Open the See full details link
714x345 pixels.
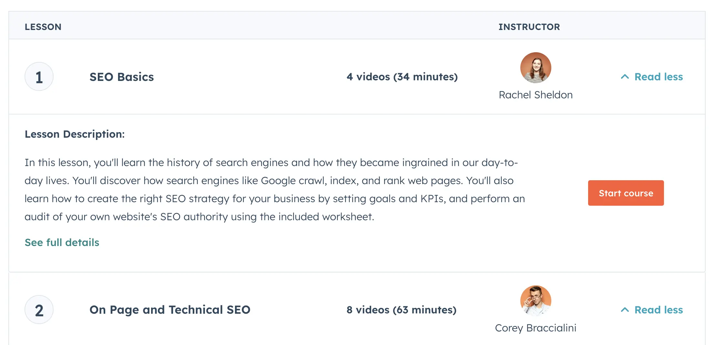62,242
